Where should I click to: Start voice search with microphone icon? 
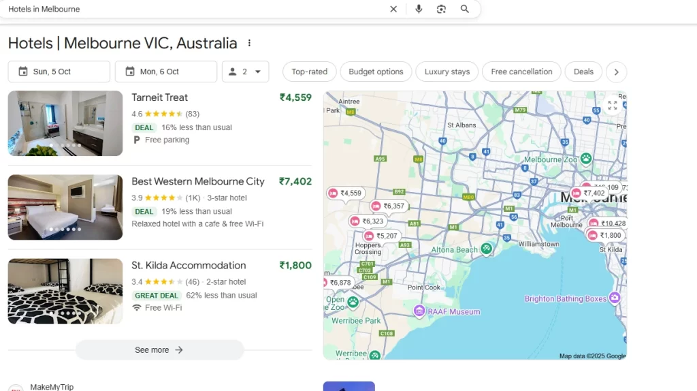[x=419, y=9]
